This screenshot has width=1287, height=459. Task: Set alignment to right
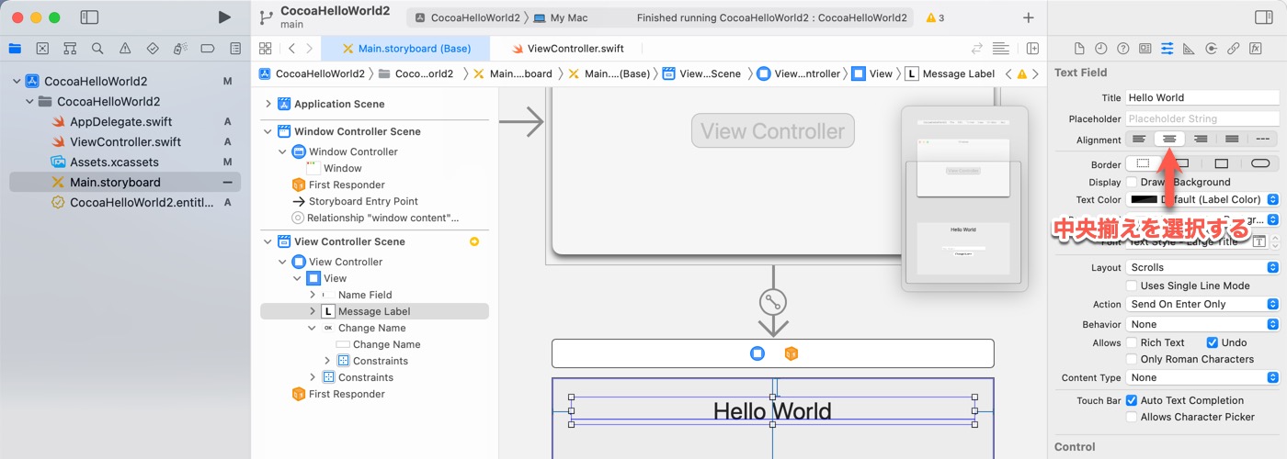[x=1201, y=140]
